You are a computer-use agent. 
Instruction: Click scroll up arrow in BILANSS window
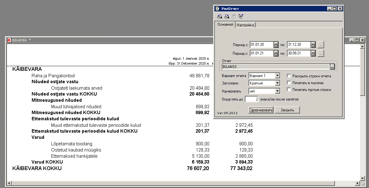click(x=362, y=46)
